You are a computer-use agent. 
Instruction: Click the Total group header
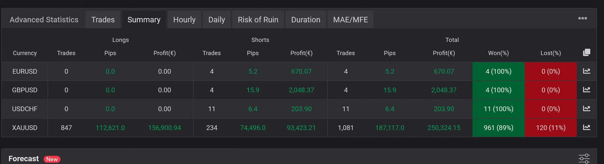pyautogui.click(x=452, y=40)
